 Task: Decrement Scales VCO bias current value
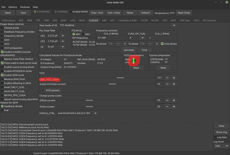pyautogui.click(x=167, y=84)
